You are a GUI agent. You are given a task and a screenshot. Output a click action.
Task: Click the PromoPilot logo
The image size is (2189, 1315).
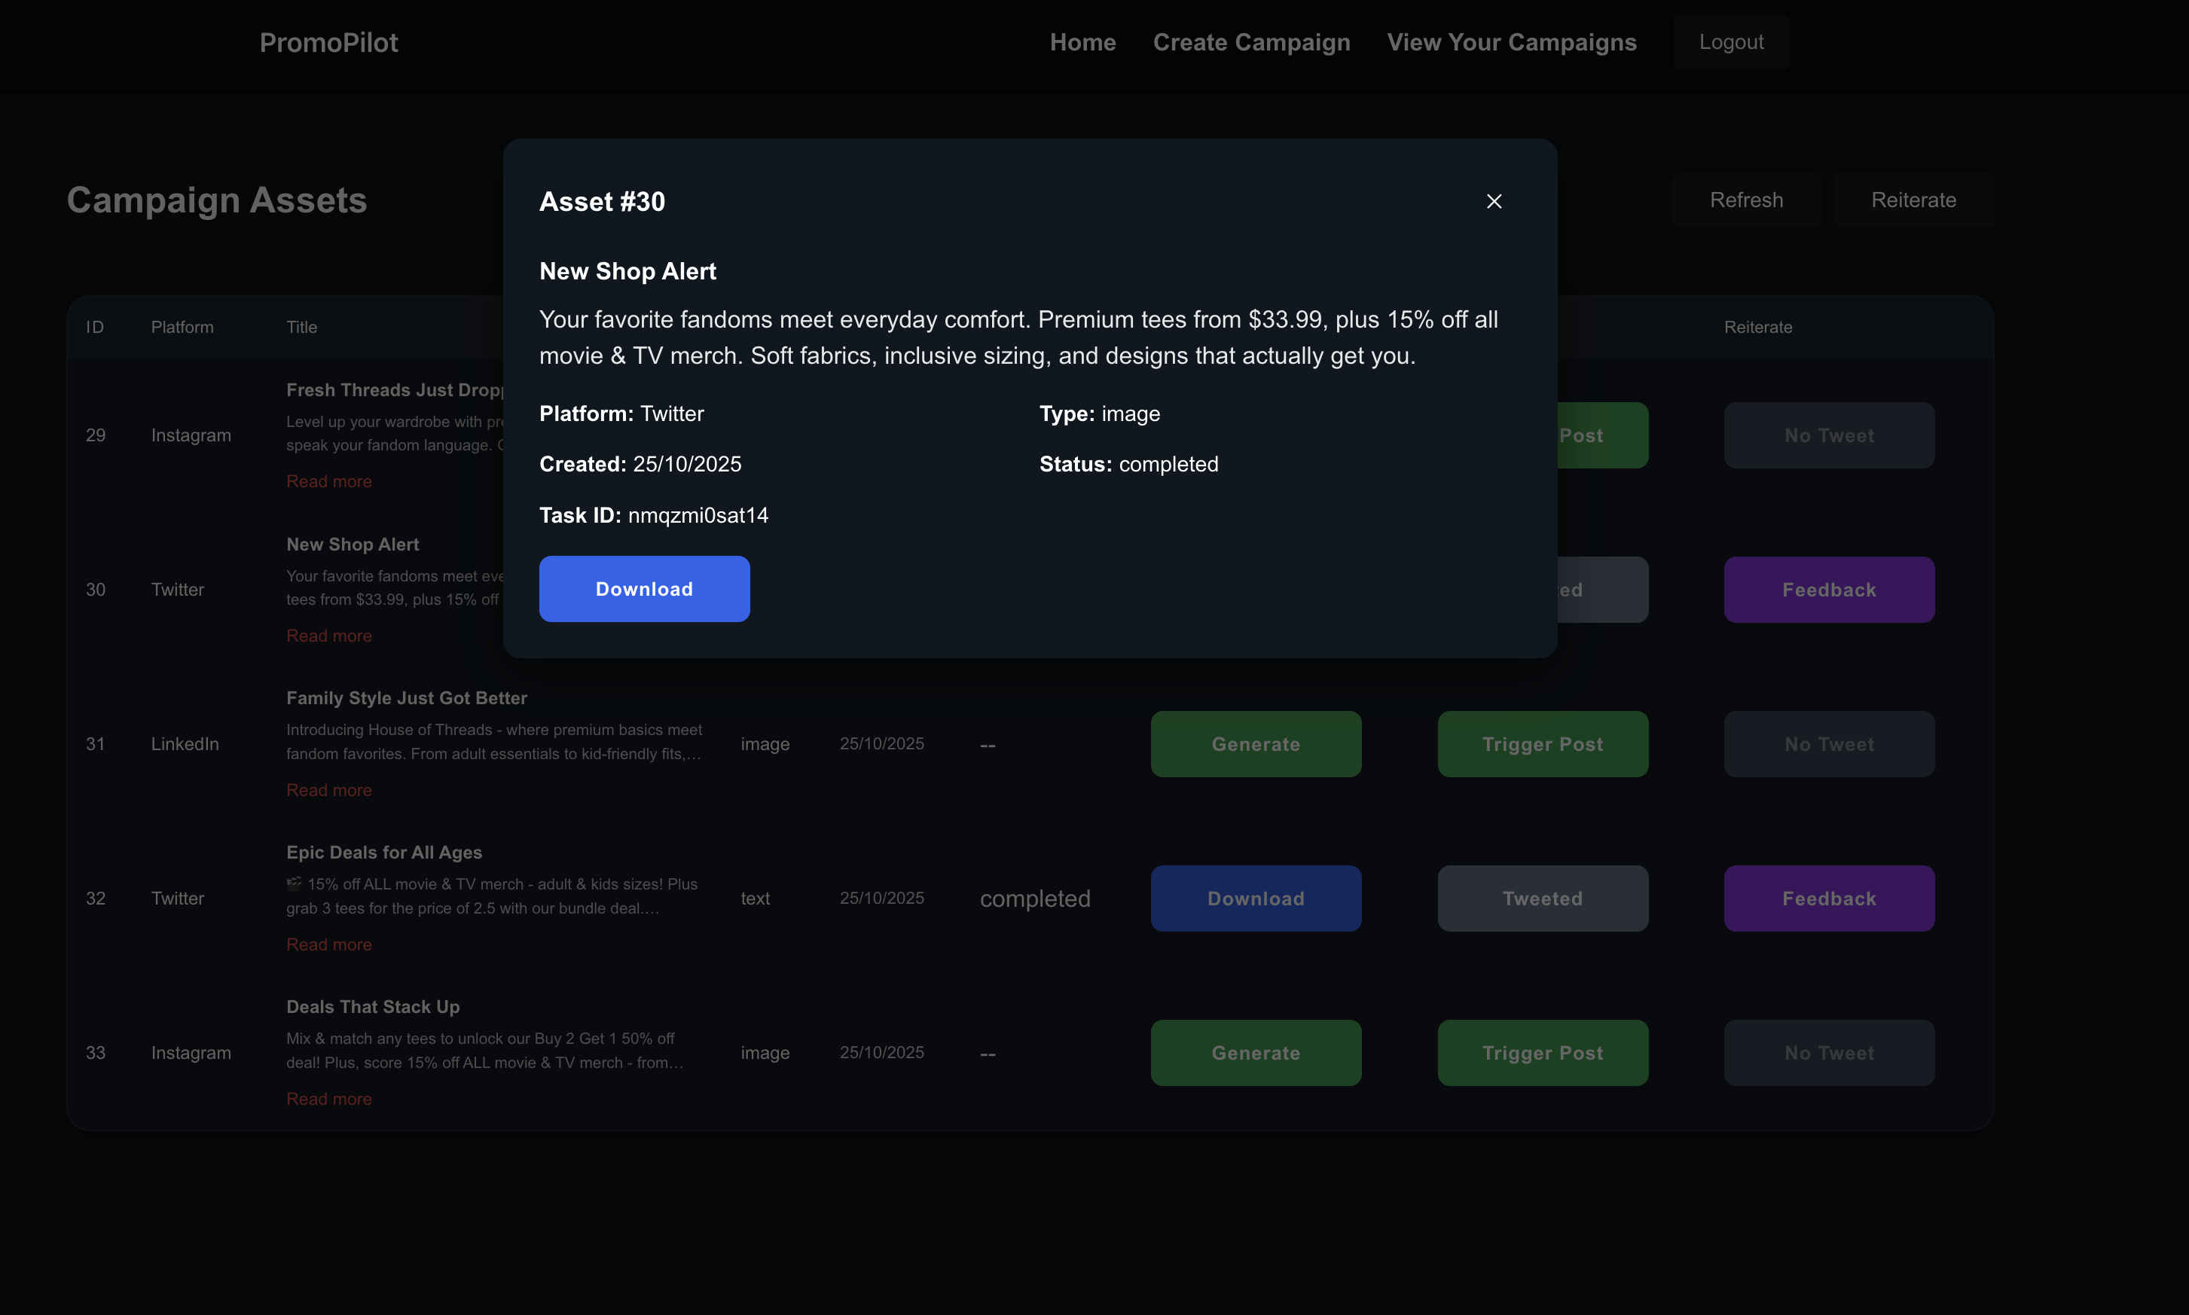pos(328,42)
